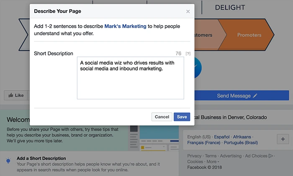
Task: Switch language to Afrikaans
Action: [242, 137]
